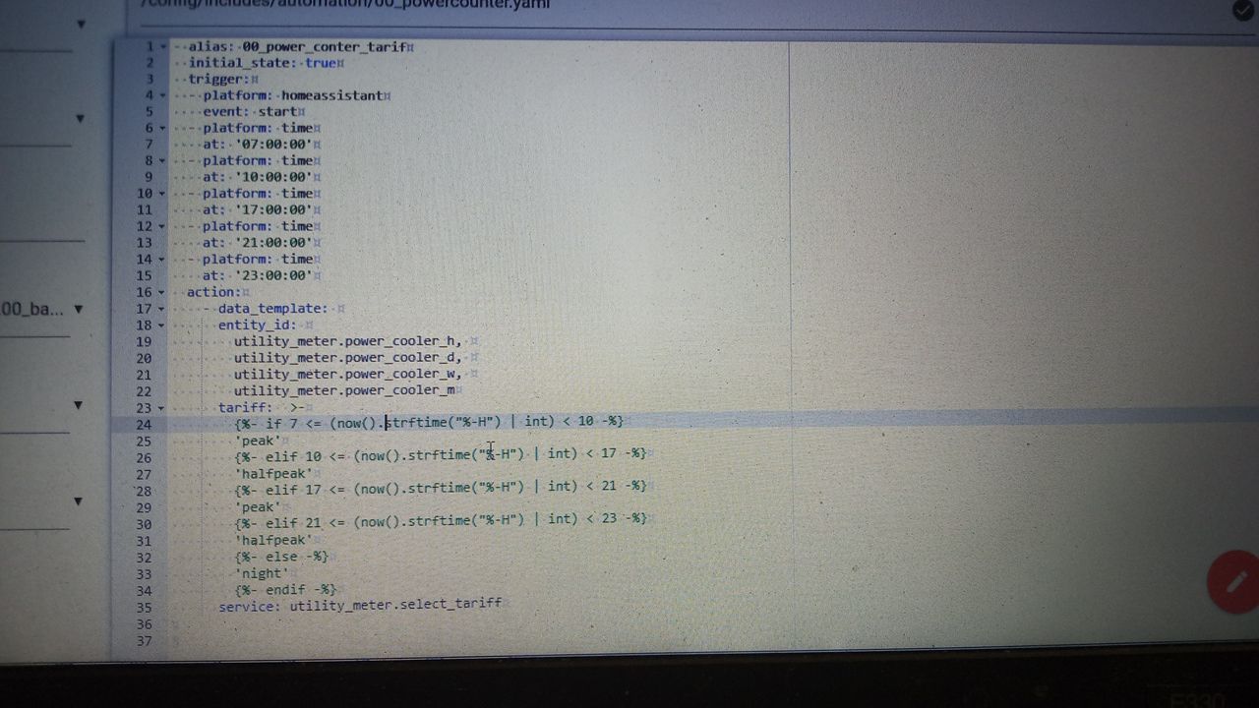Click the service: utility_meter.select_tariff line
Screen dimensions: 1259x708
tap(360, 607)
